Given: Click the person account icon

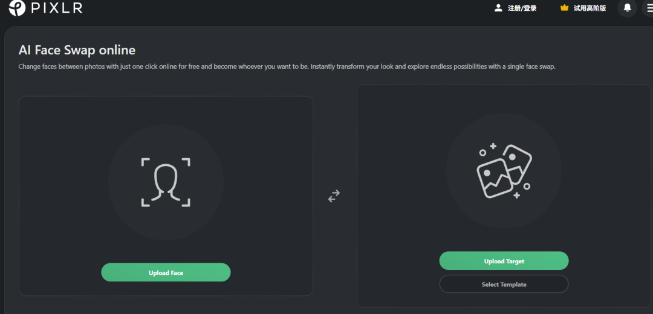Looking at the screenshot, I should pos(498,8).
